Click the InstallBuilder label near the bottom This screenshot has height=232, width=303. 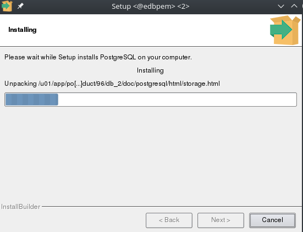coord(21,207)
